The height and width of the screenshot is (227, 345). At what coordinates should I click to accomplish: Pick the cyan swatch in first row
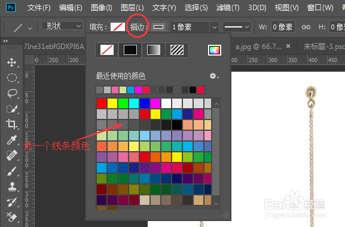(134, 103)
